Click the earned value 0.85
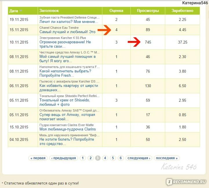 coord(182,115)
